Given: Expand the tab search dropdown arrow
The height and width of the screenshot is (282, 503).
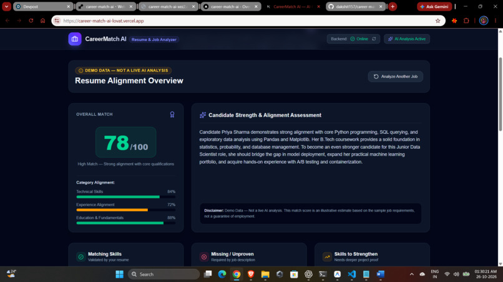Looking at the screenshot, I should pos(6,6).
